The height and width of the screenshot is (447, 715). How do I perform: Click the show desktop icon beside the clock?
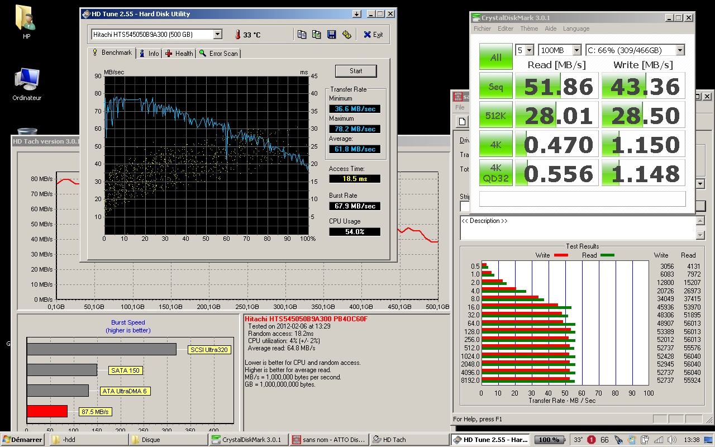click(708, 440)
